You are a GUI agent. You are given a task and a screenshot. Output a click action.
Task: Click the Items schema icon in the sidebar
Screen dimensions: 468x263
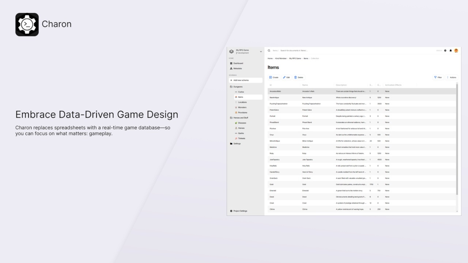[236, 97]
